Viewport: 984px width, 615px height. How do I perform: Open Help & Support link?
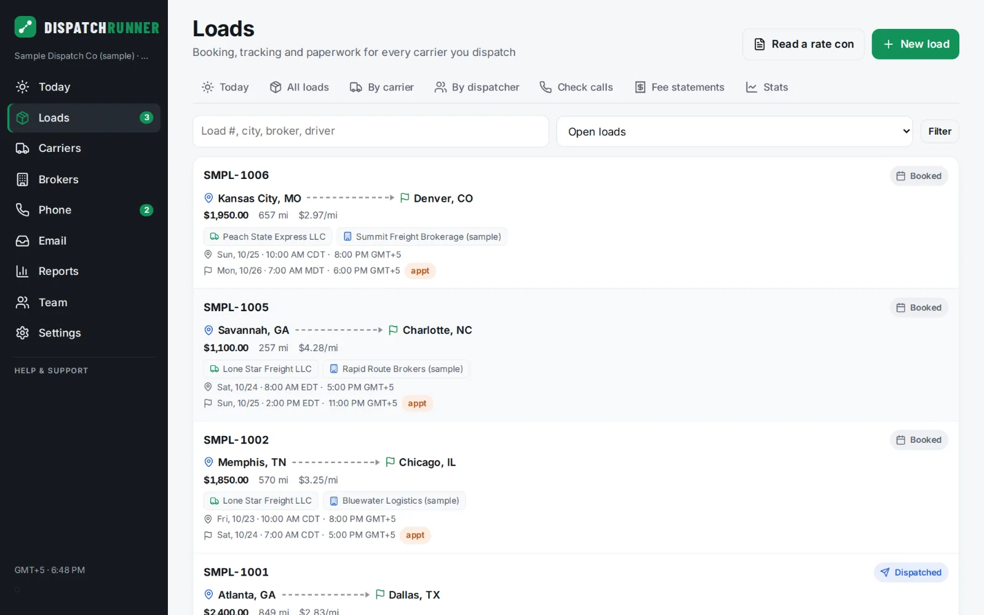51,371
